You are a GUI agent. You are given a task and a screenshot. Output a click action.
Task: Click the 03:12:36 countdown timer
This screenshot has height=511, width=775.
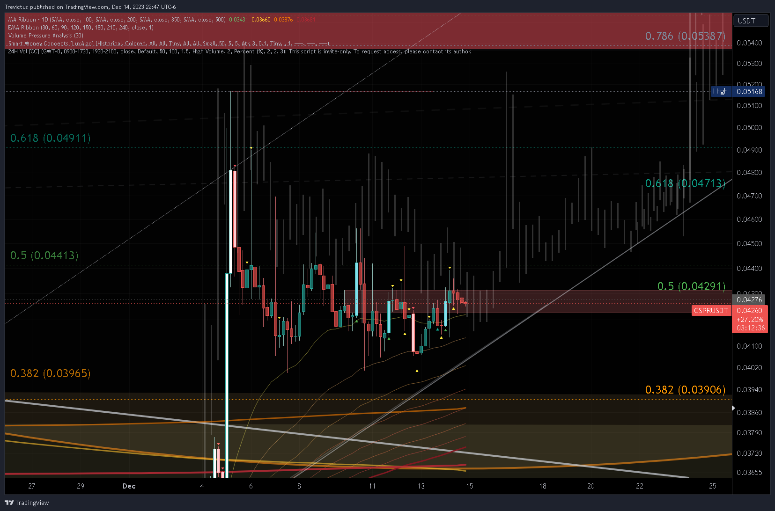(750, 328)
